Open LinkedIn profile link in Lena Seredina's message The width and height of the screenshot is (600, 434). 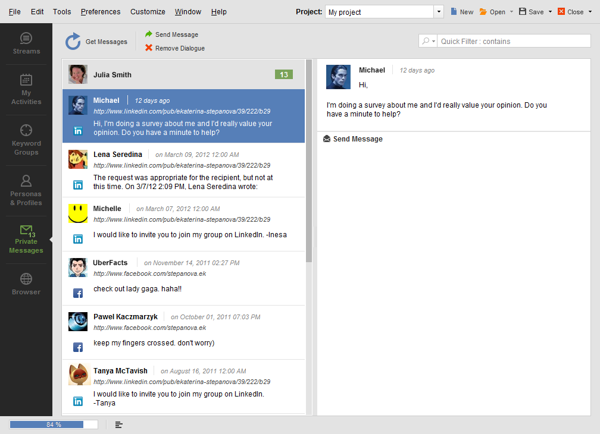(x=182, y=165)
